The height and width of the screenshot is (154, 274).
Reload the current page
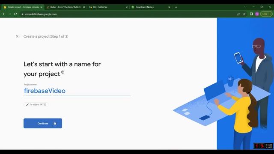pos(15,14)
